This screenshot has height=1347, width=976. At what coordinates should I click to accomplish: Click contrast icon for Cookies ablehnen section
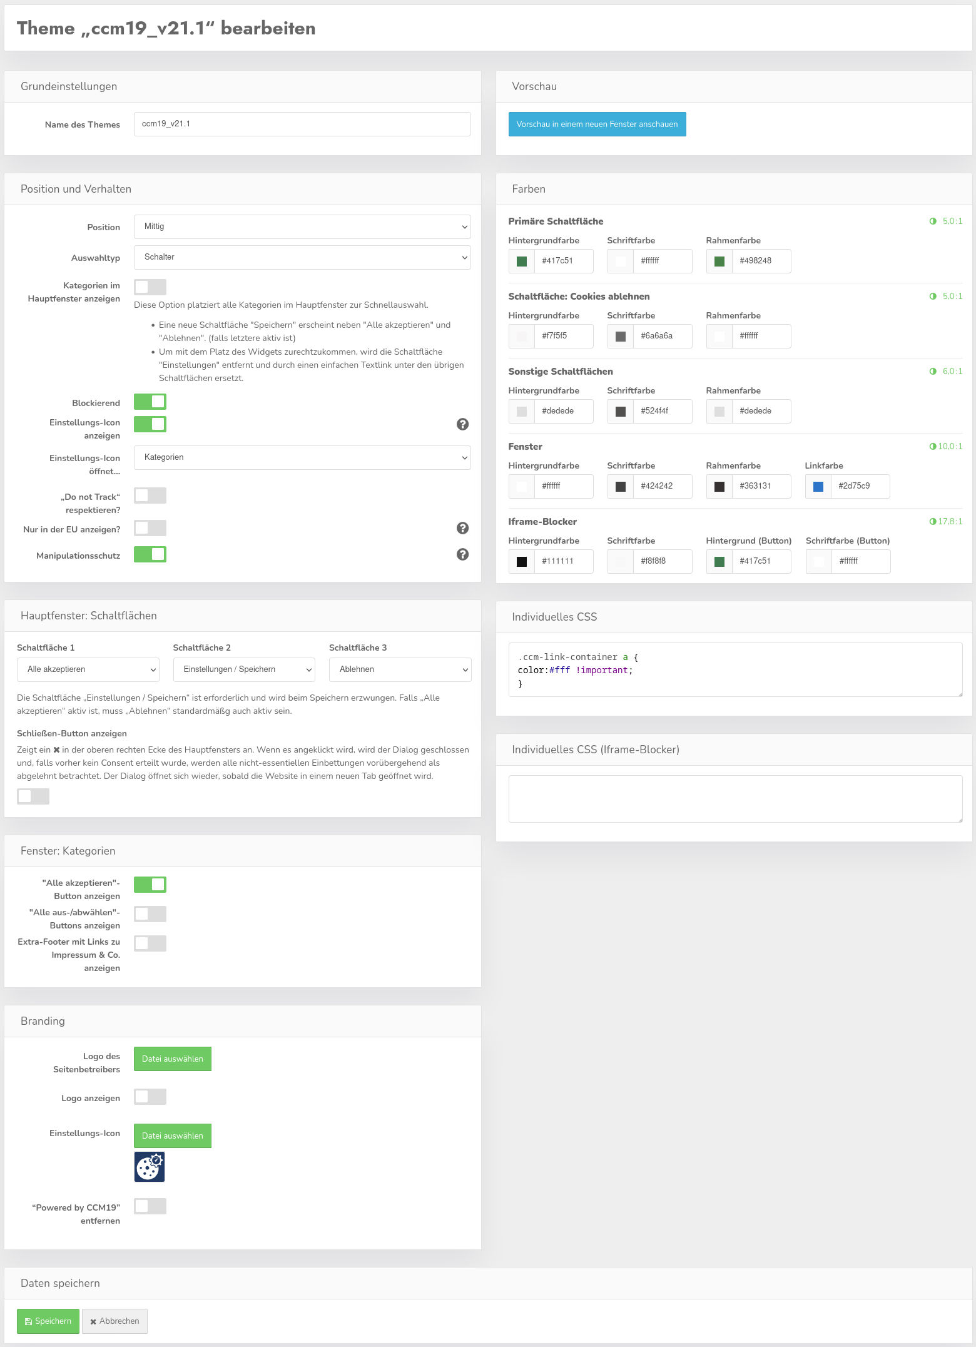pyautogui.click(x=933, y=297)
